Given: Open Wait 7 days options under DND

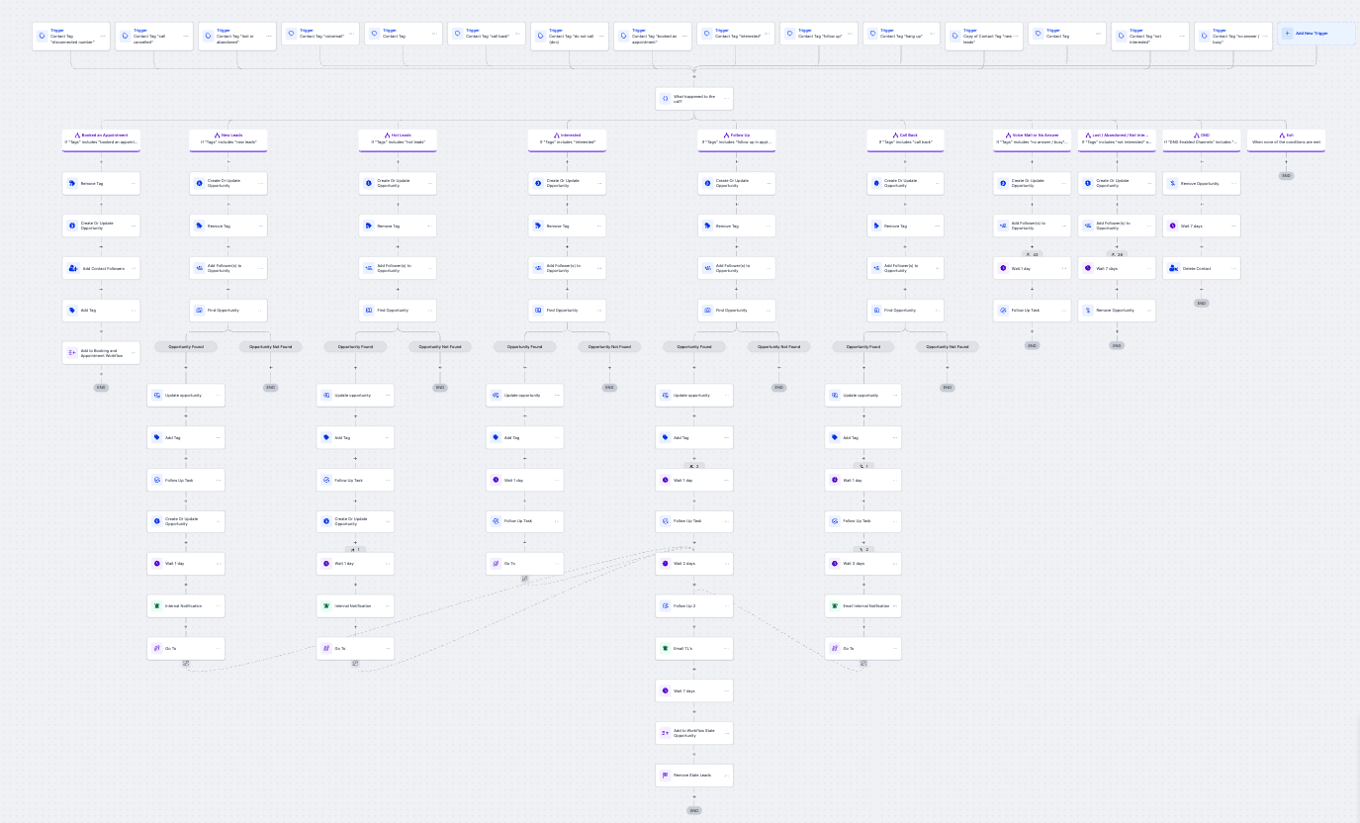Looking at the screenshot, I should 1233,226.
